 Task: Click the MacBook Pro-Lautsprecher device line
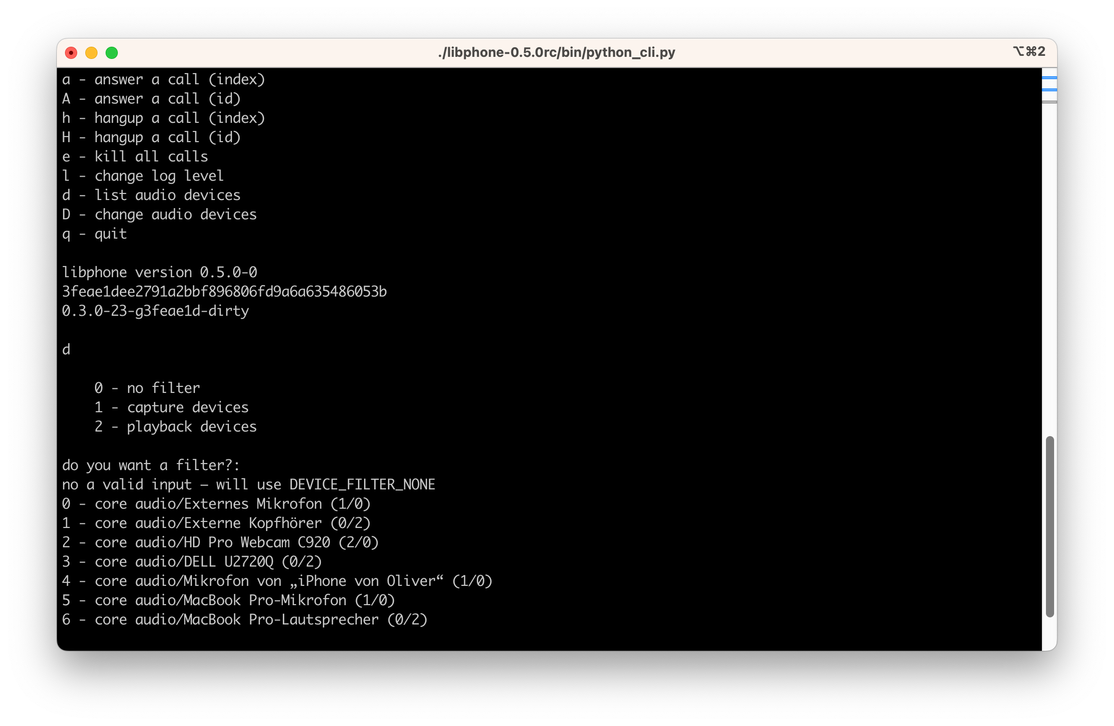245,620
